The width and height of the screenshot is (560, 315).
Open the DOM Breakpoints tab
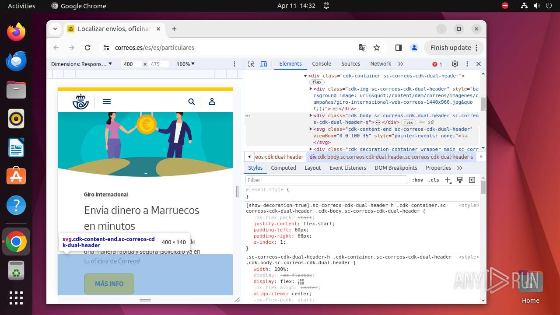[x=396, y=168]
